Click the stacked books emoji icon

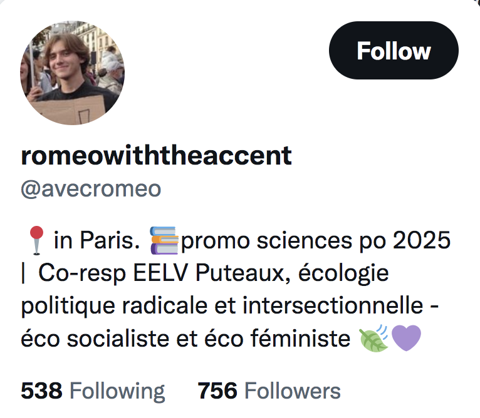coord(164,240)
